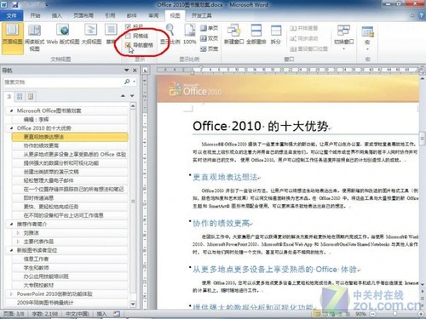Switch to the 草稿 draft view icon
The height and width of the screenshot is (319, 426).
(111, 31)
